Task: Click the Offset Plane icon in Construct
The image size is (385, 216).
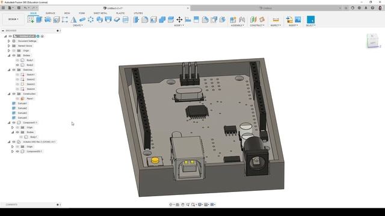Action: click(x=253, y=20)
